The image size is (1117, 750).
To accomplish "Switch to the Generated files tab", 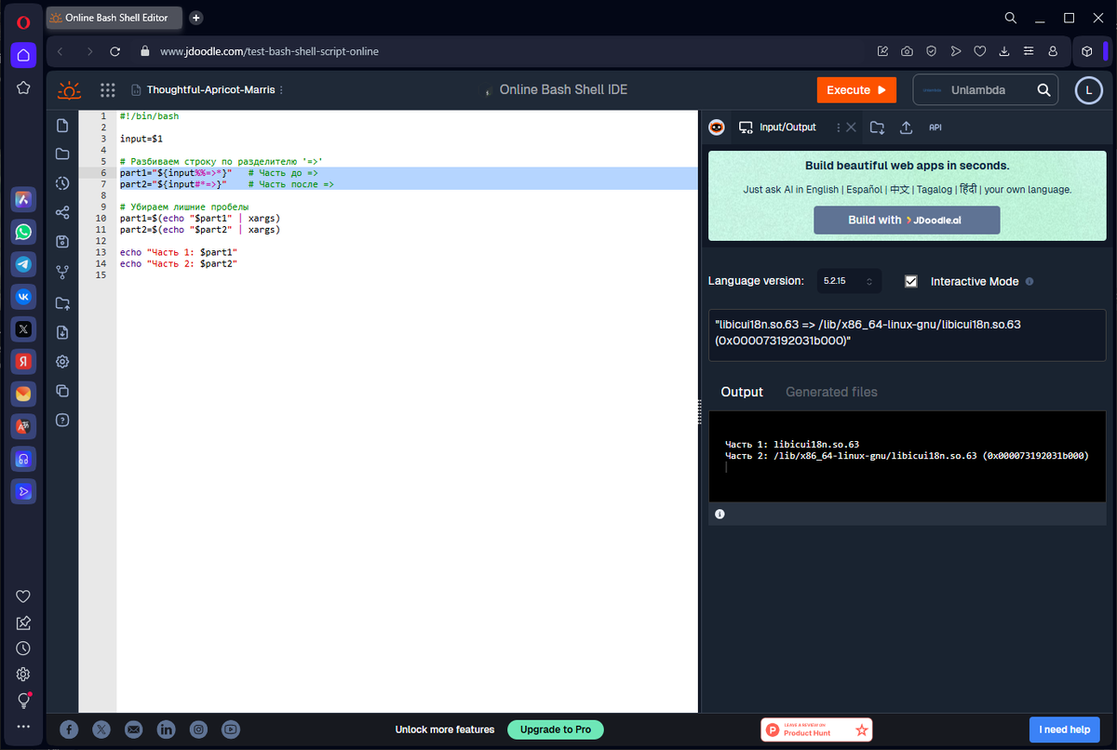I will [831, 392].
